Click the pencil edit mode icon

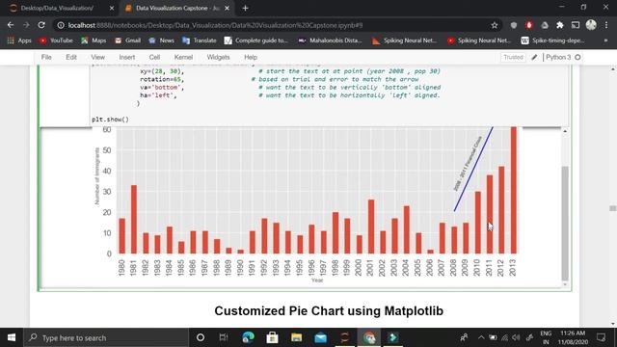tap(534, 57)
